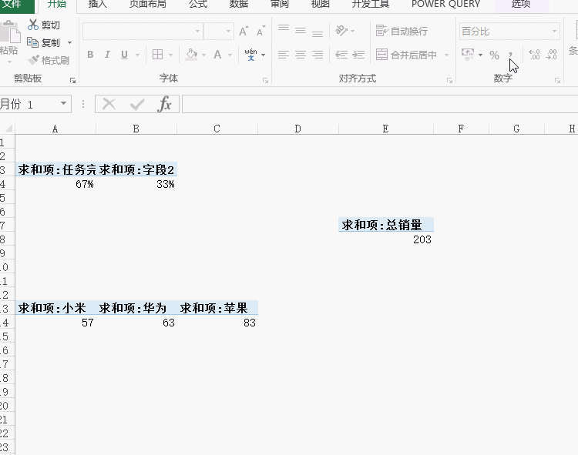This screenshot has height=455, width=578.
Task: Click the cell borders icon
Action: tap(157, 55)
